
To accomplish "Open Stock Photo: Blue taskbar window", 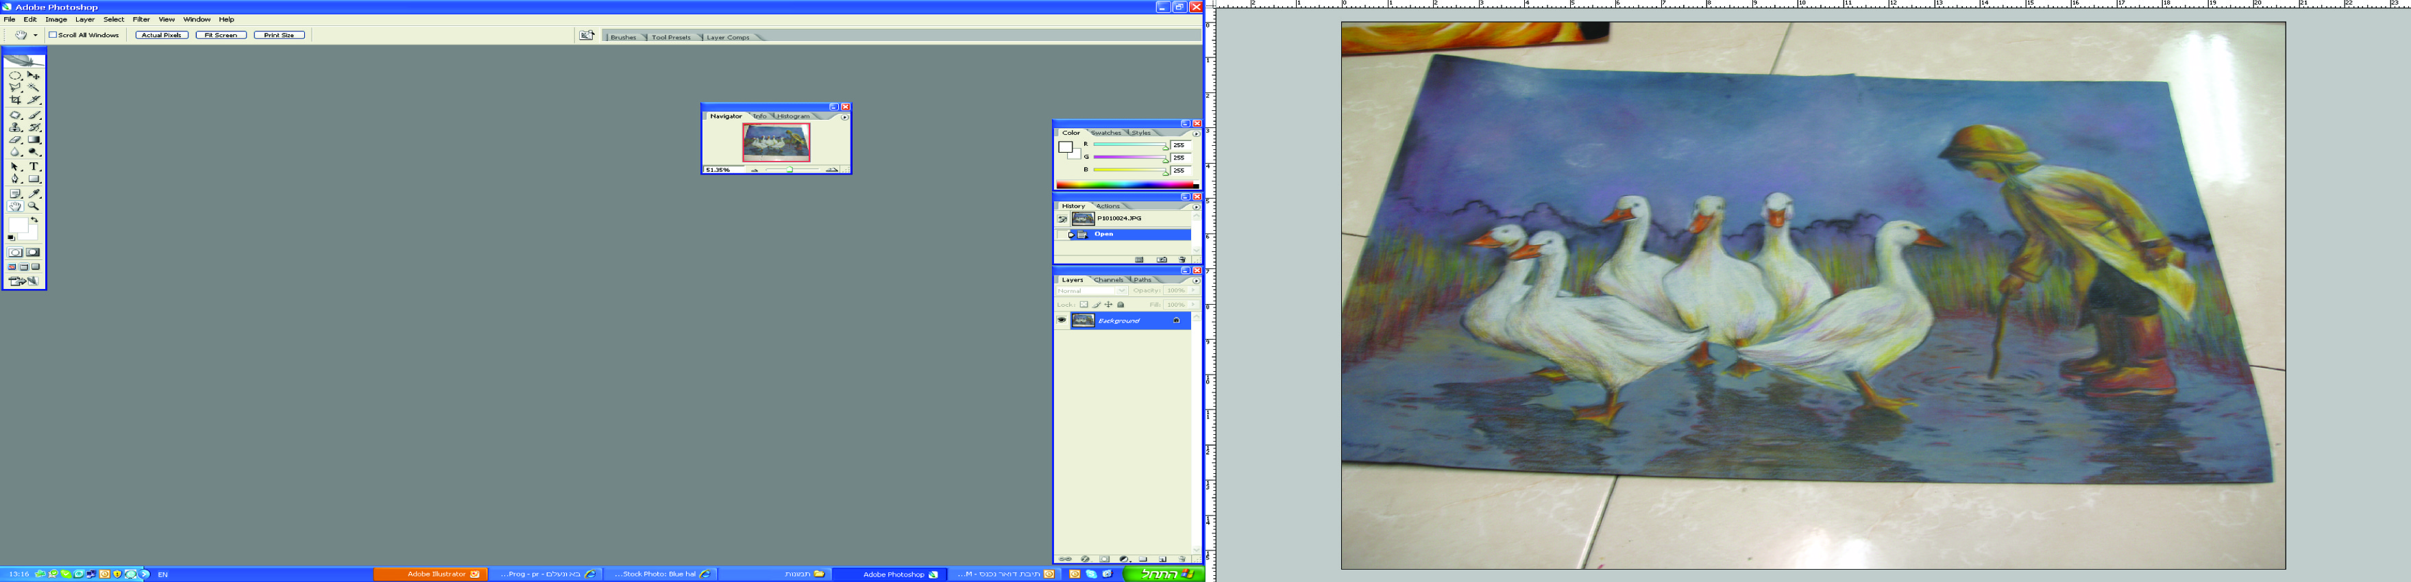I will click(x=661, y=574).
